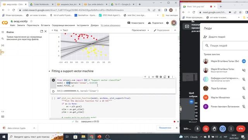Open terminal icon at sidebar bottom
Screen dimensions: 248x140
point(3,117)
